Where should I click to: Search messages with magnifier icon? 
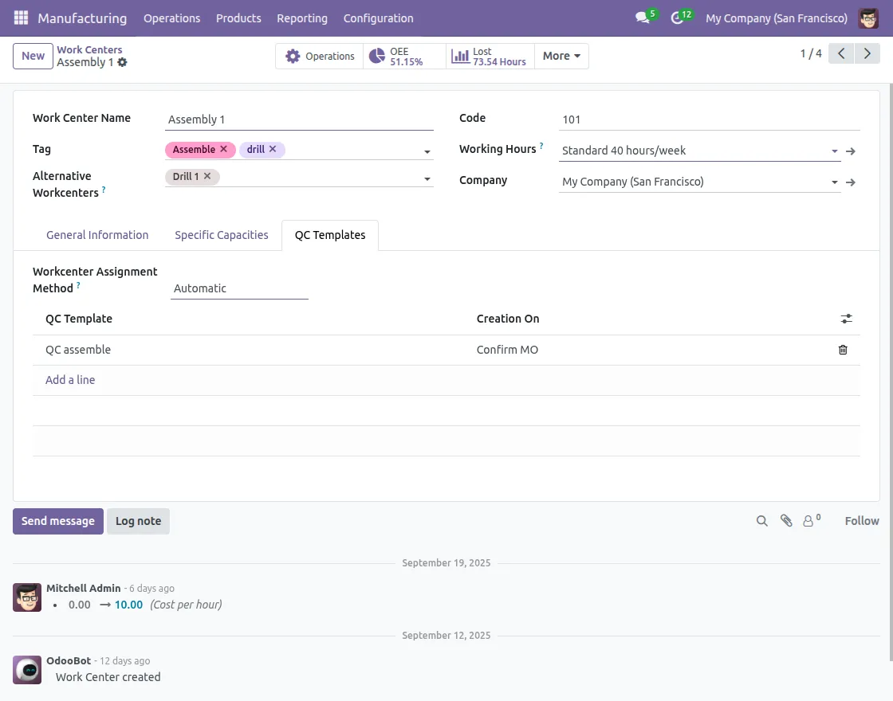[762, 521]
